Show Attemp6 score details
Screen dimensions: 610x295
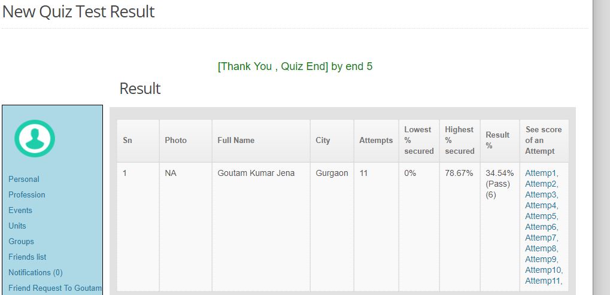click(541, 227)
